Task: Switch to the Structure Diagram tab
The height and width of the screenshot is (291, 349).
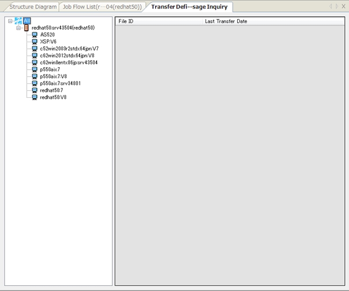Action: (33, 7)
